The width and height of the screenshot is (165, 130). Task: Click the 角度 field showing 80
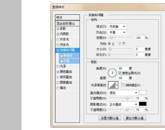(x=123, y=68)
